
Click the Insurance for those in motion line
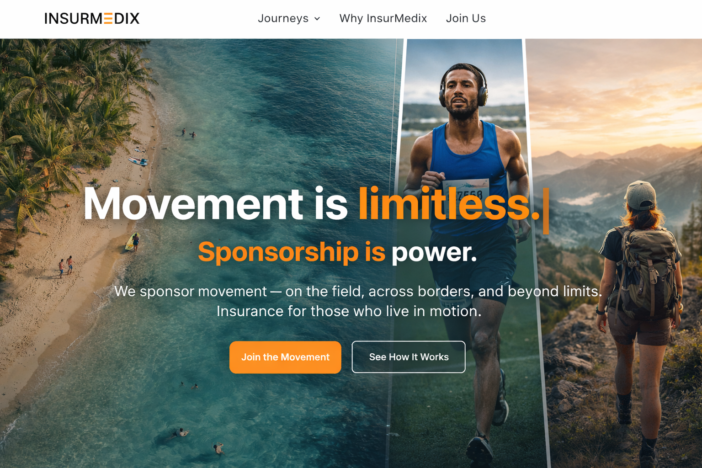point(349,311)
